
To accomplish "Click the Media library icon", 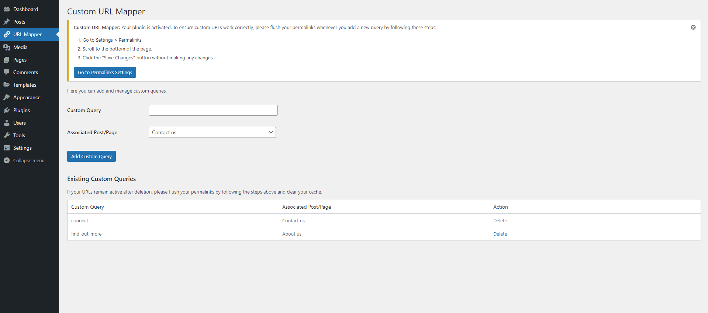I will click(x=7, y=47).
